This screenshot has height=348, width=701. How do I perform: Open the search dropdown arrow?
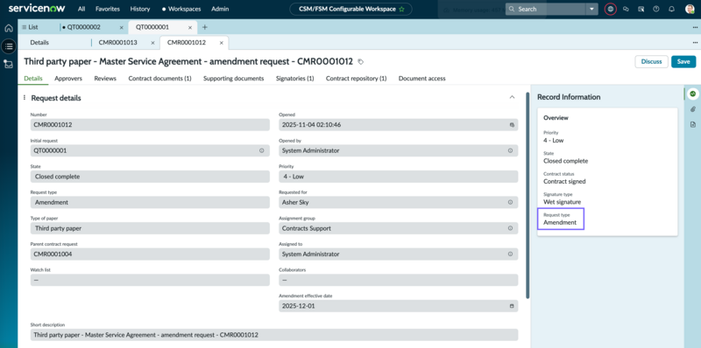592,9
